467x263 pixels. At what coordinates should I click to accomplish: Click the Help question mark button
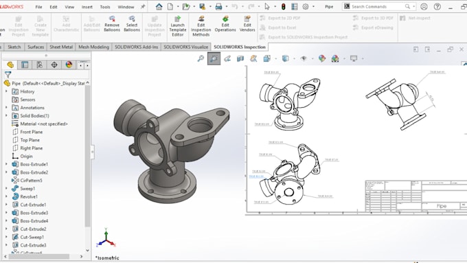pos(437,7)
